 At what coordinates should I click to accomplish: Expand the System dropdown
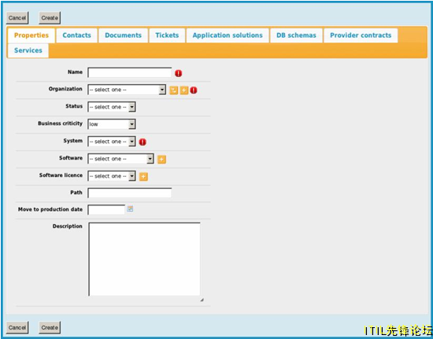(112, 142)
